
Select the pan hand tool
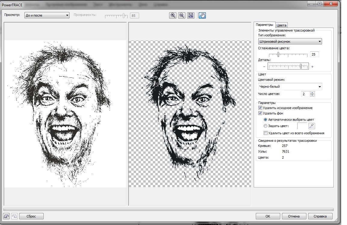tap(202, 15)
